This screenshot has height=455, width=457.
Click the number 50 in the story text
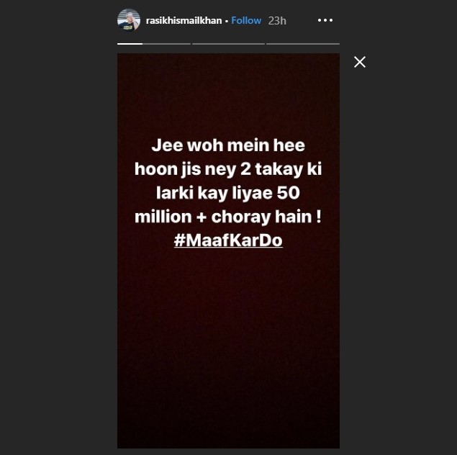(x=288, y=193)
